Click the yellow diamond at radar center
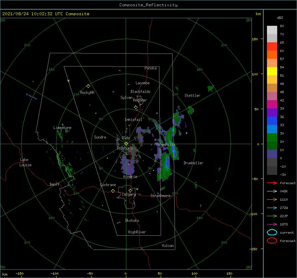The height and width of the screenshot is (278, 297). point(126,144)
